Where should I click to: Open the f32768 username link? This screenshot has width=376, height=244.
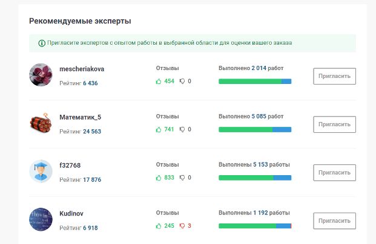70,165
